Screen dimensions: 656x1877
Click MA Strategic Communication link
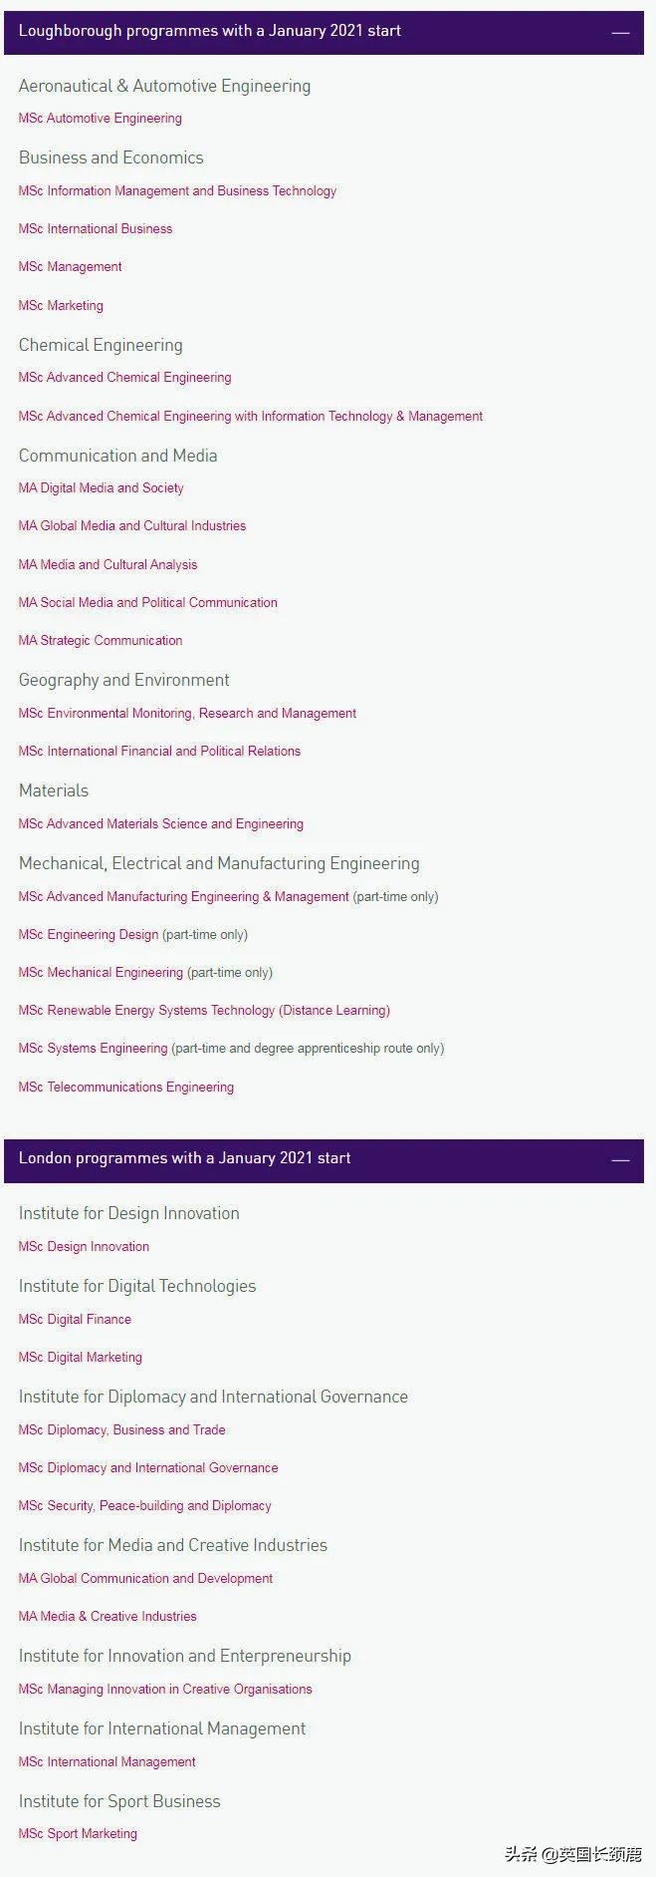(100, 641)
